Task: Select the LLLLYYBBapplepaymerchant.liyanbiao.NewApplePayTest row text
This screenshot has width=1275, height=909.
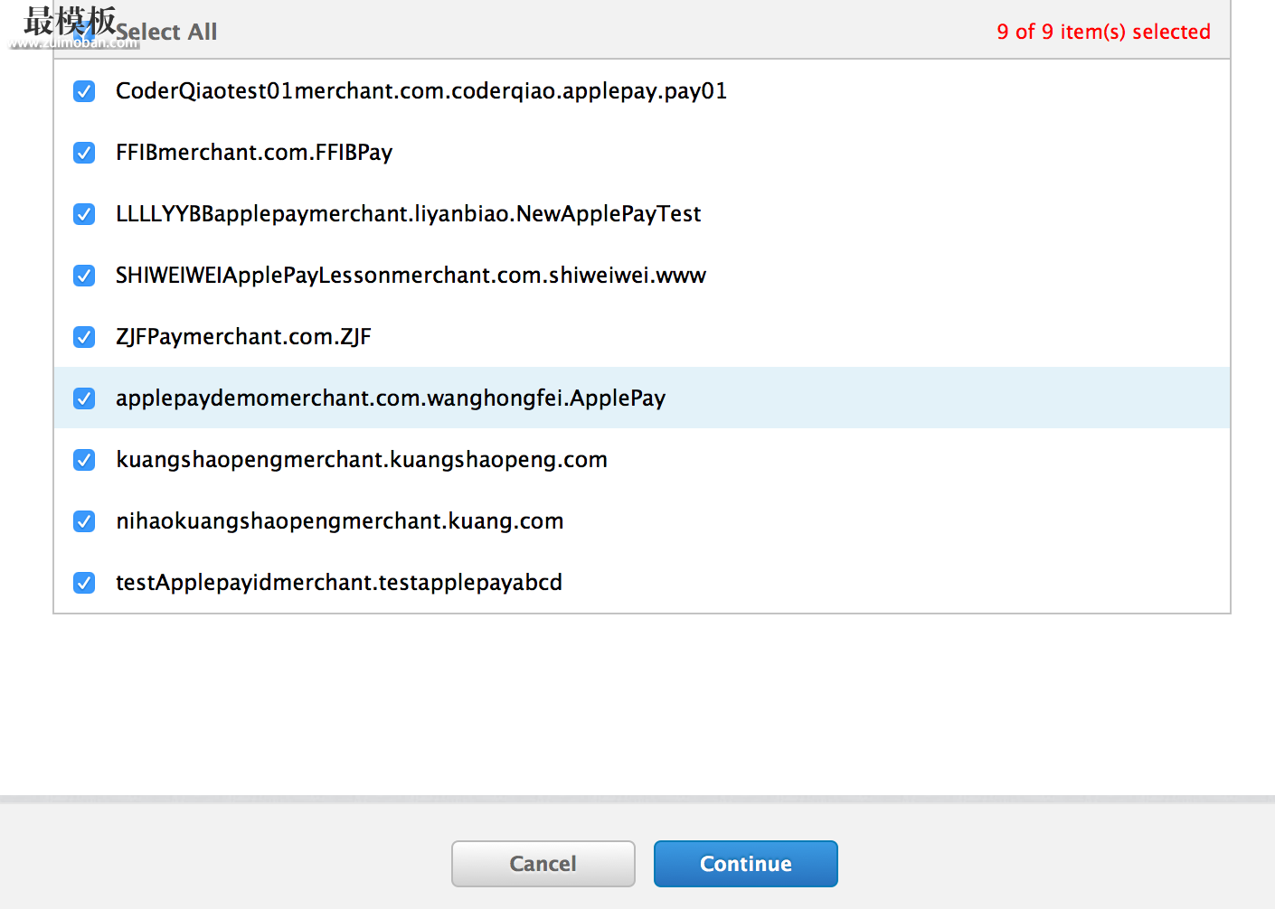Action: pos(409,214)
